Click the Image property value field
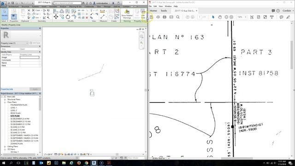This screenshot has height=166, width=295. coord(29,57)
